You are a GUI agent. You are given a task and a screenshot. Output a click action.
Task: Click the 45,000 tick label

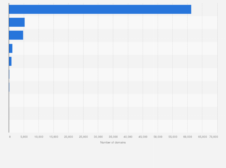click(143, 137)
